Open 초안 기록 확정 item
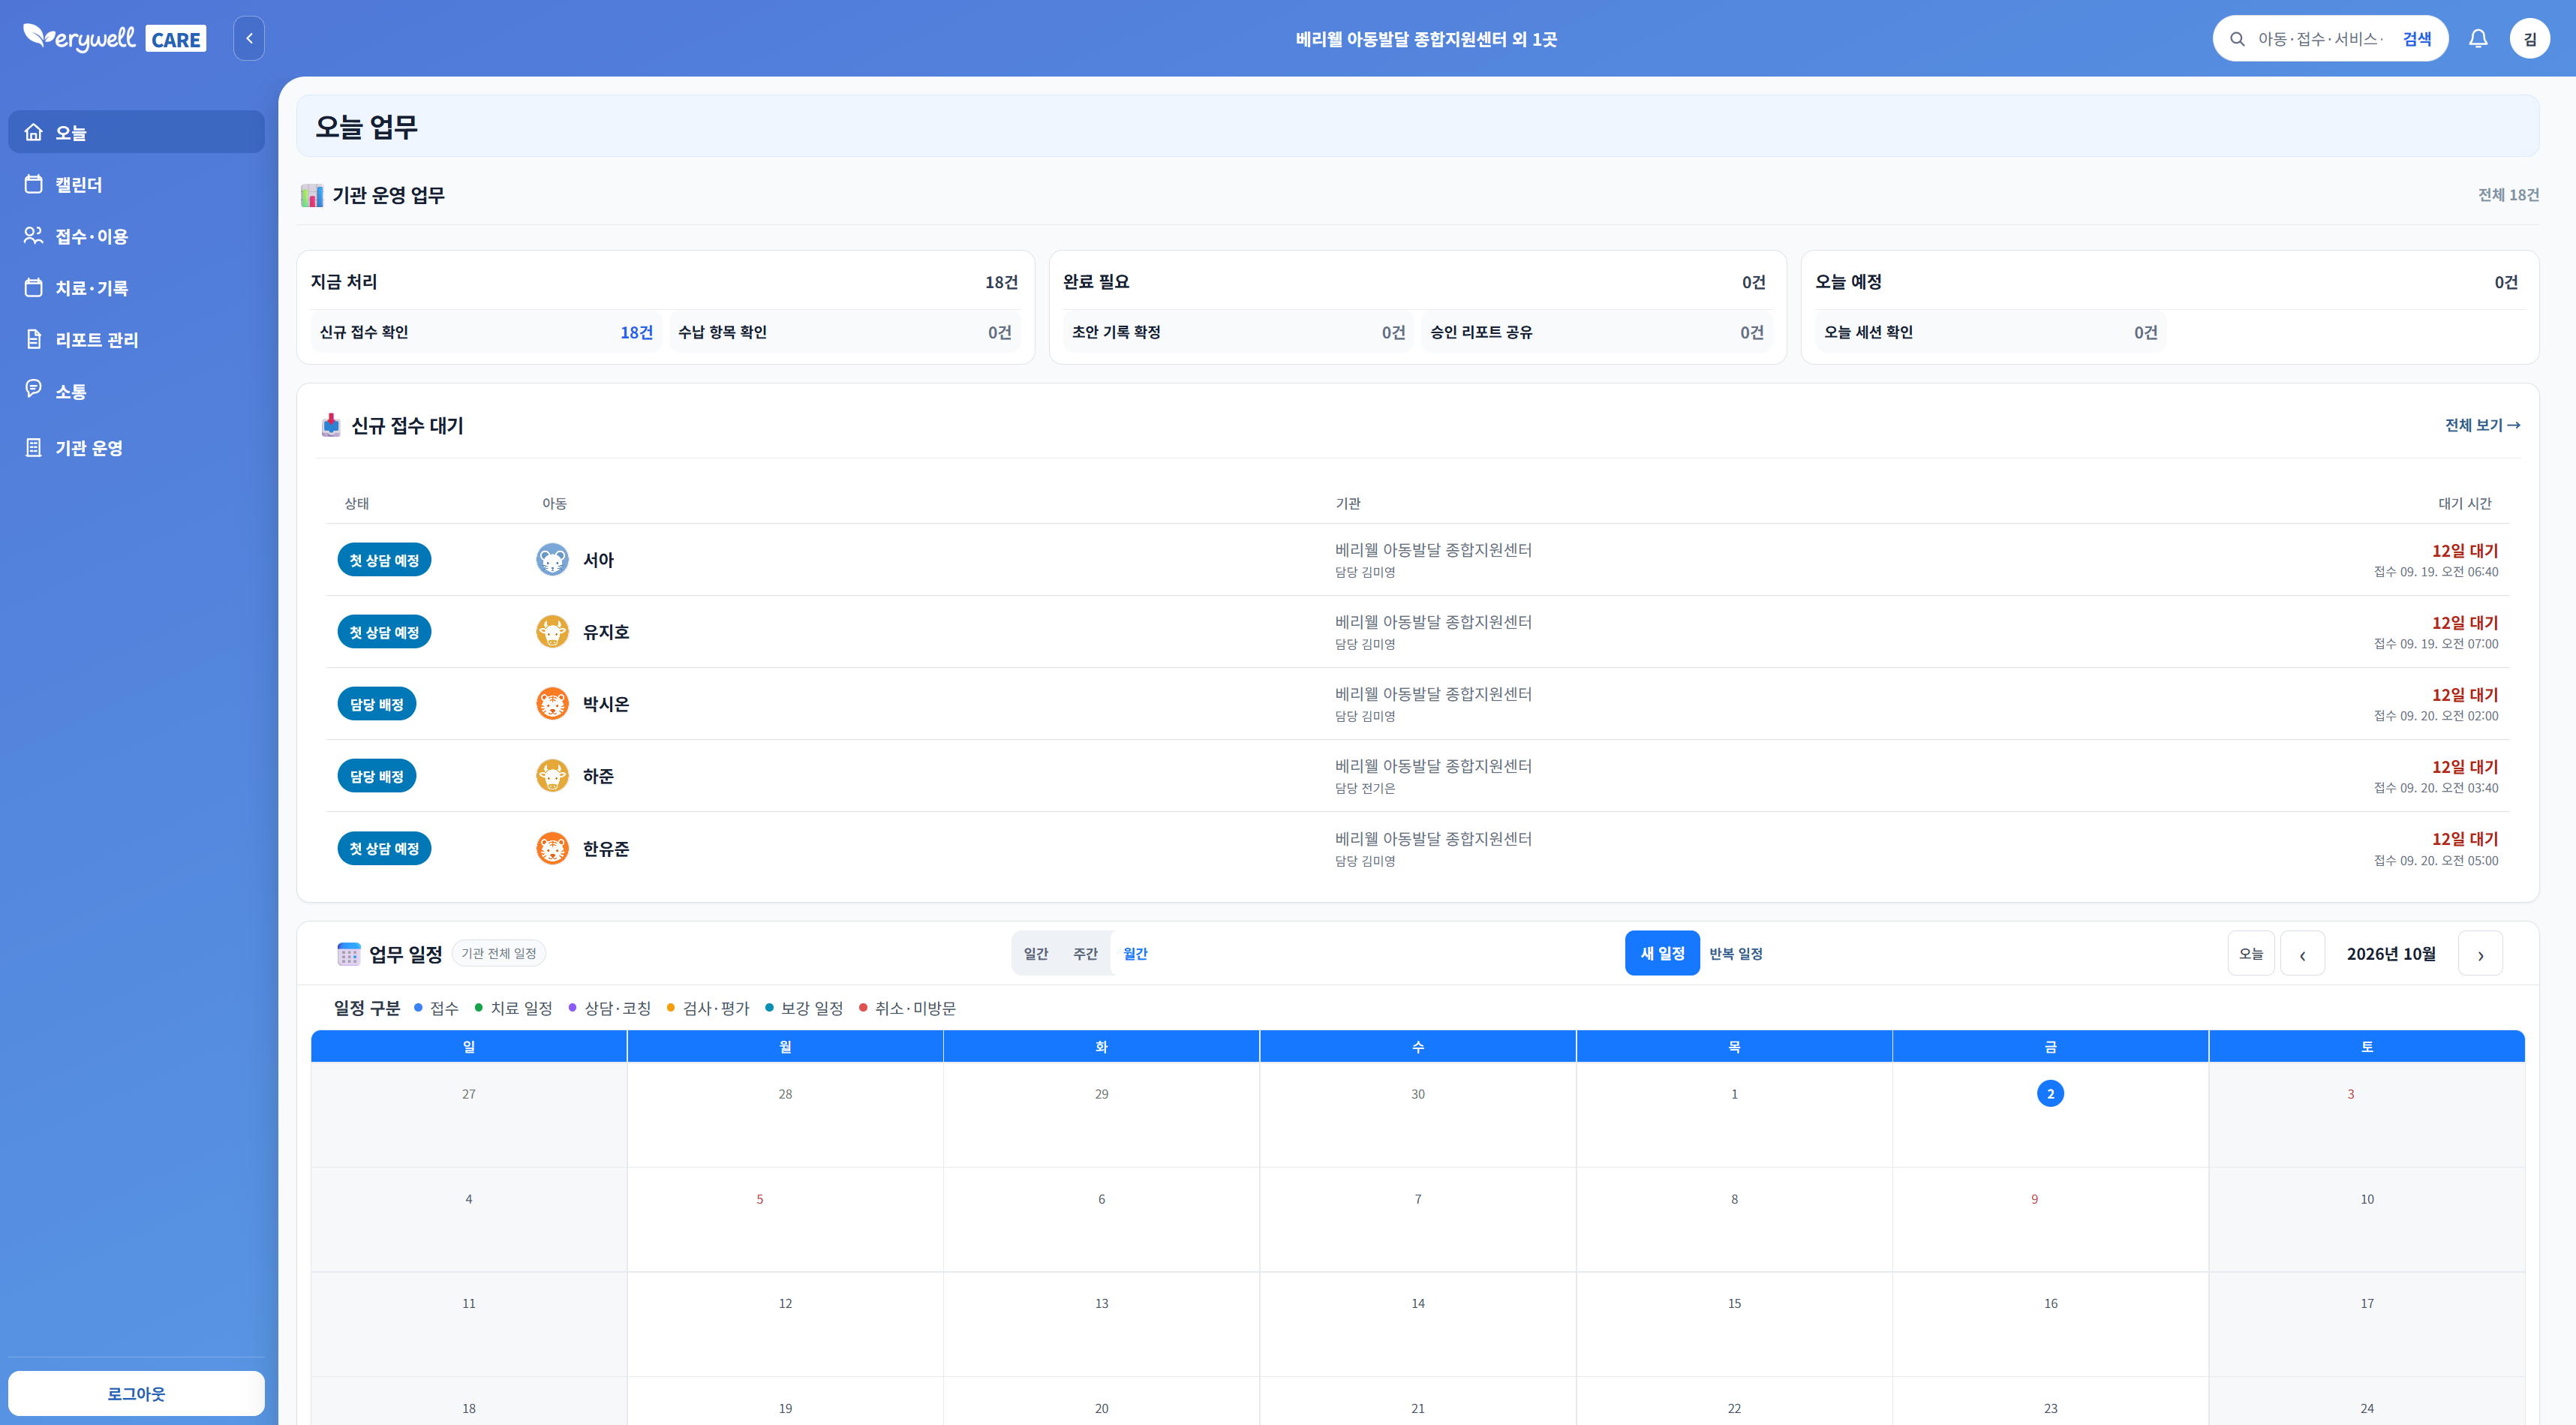The image size is (2576, 1425). coord(1238,332)
